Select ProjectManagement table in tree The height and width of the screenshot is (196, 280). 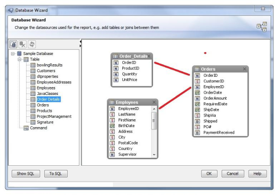54,116
